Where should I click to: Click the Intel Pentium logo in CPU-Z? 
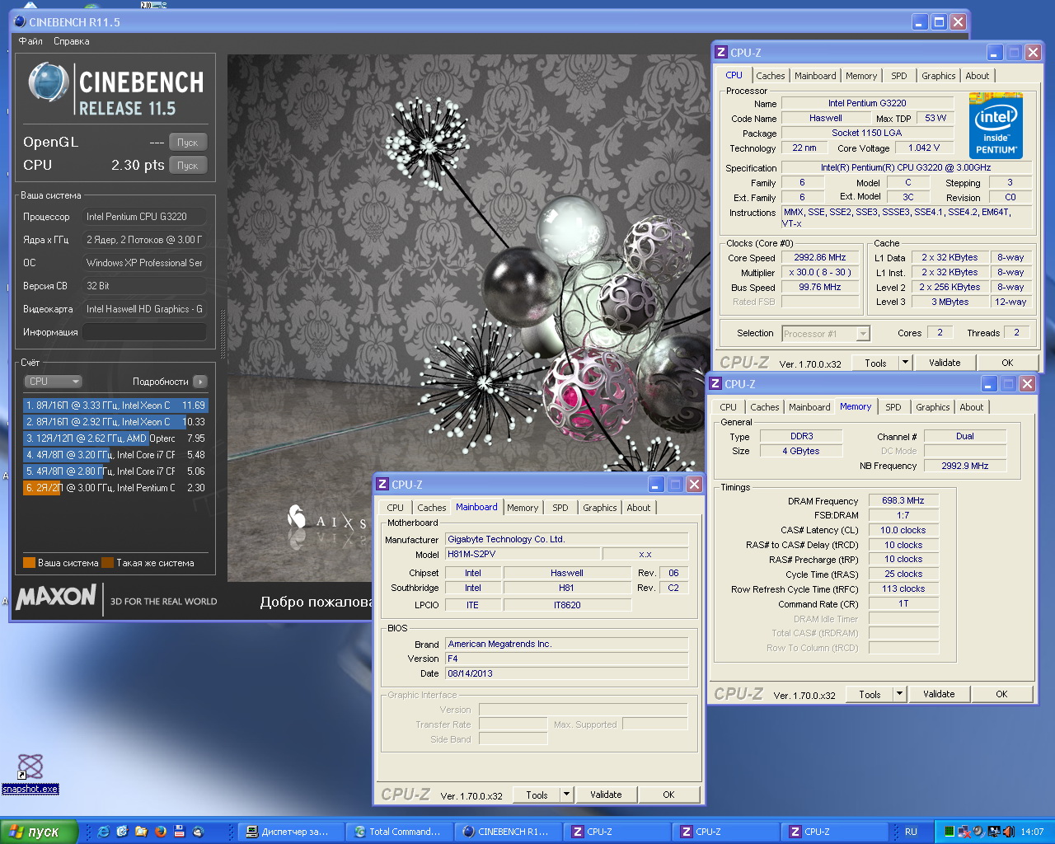point(996,125)
